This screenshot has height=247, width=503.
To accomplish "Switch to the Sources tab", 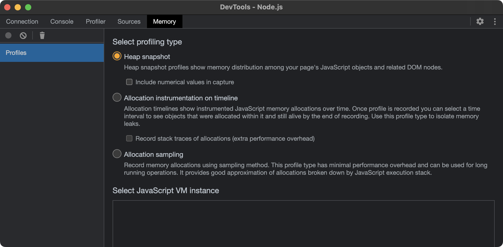I will pyautogui.click(x=129, y=22).
